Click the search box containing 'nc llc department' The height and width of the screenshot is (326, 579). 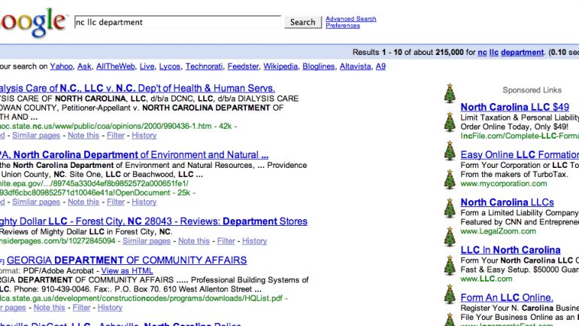point(177,22)
